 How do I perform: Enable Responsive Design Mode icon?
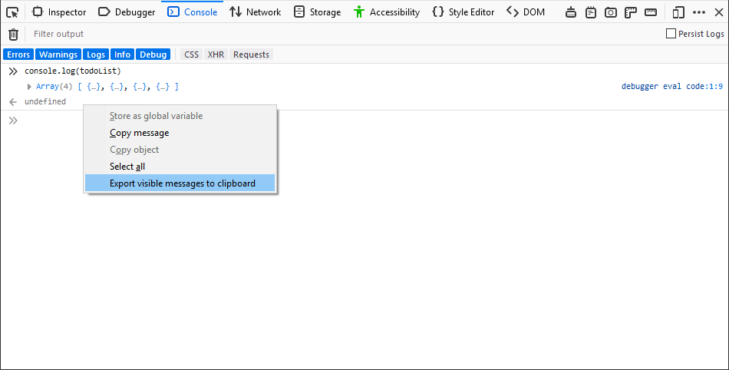[678, 12]
